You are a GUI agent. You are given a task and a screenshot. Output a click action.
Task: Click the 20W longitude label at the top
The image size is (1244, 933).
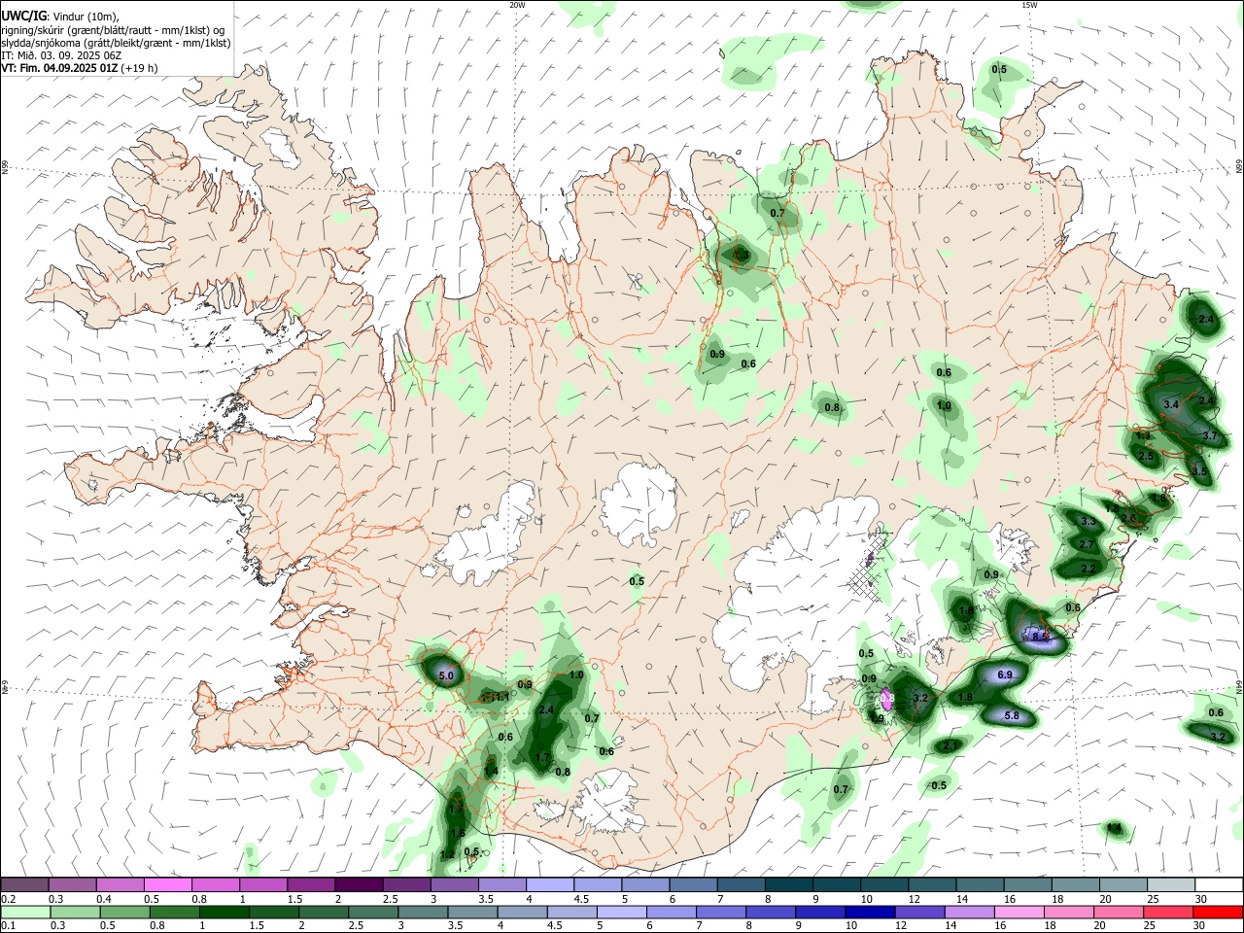point(517,5)
